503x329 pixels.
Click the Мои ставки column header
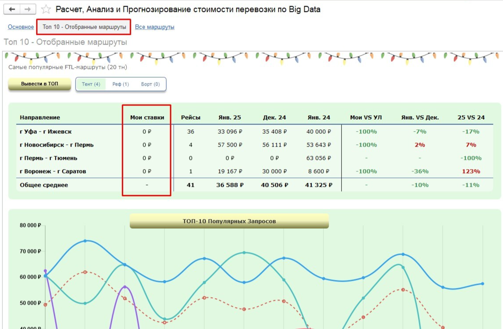point(147,117)
